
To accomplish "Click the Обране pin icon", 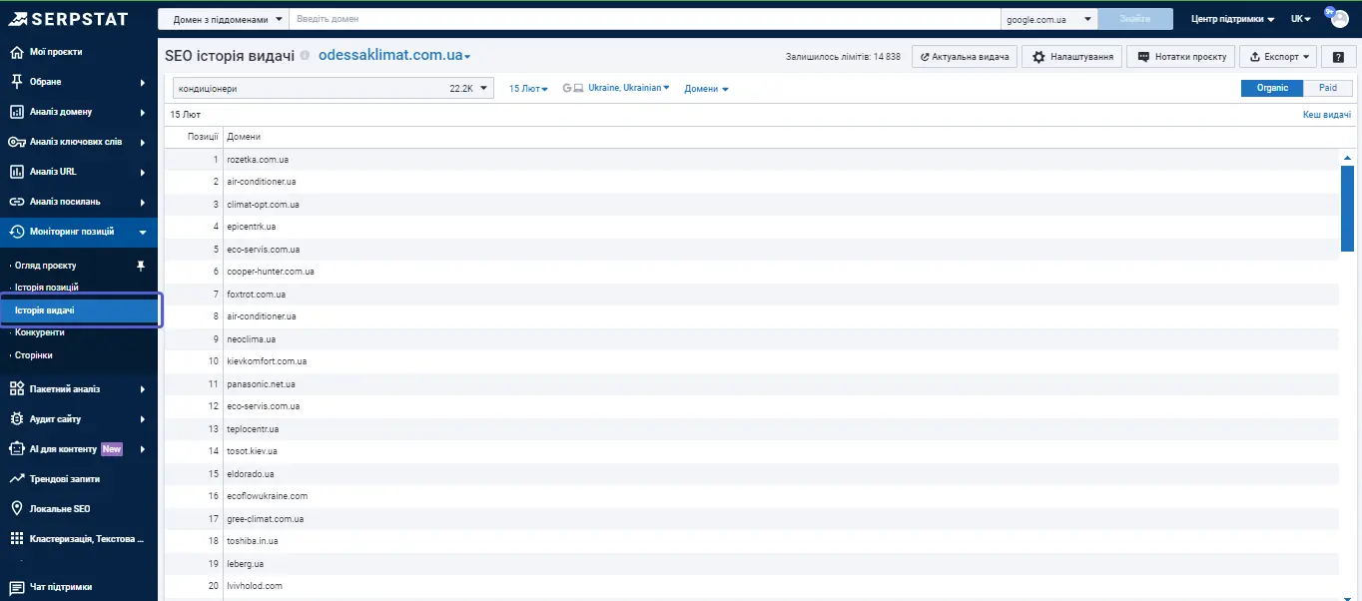I will click(16, 82).
